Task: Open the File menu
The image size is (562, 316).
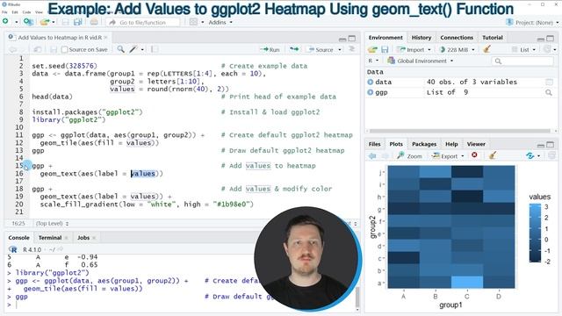Action: coord(4,12)
